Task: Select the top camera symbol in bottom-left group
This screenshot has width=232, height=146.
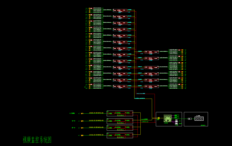Action: pyautogui.click(x=82, y=113)
